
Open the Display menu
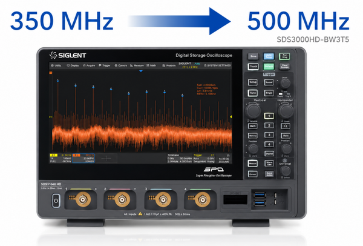pos(73,65)
